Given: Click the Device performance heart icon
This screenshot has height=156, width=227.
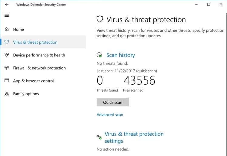Looking at the screenshot, I should (7, 55).
